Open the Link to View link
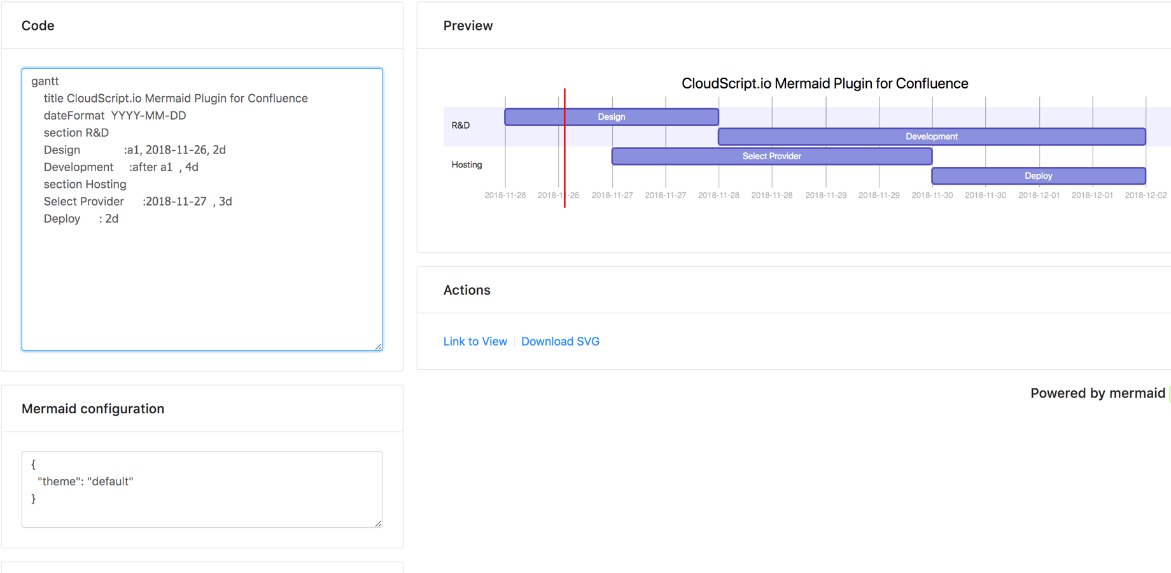This screenshot has height=573, width=1171. point(475,341)
